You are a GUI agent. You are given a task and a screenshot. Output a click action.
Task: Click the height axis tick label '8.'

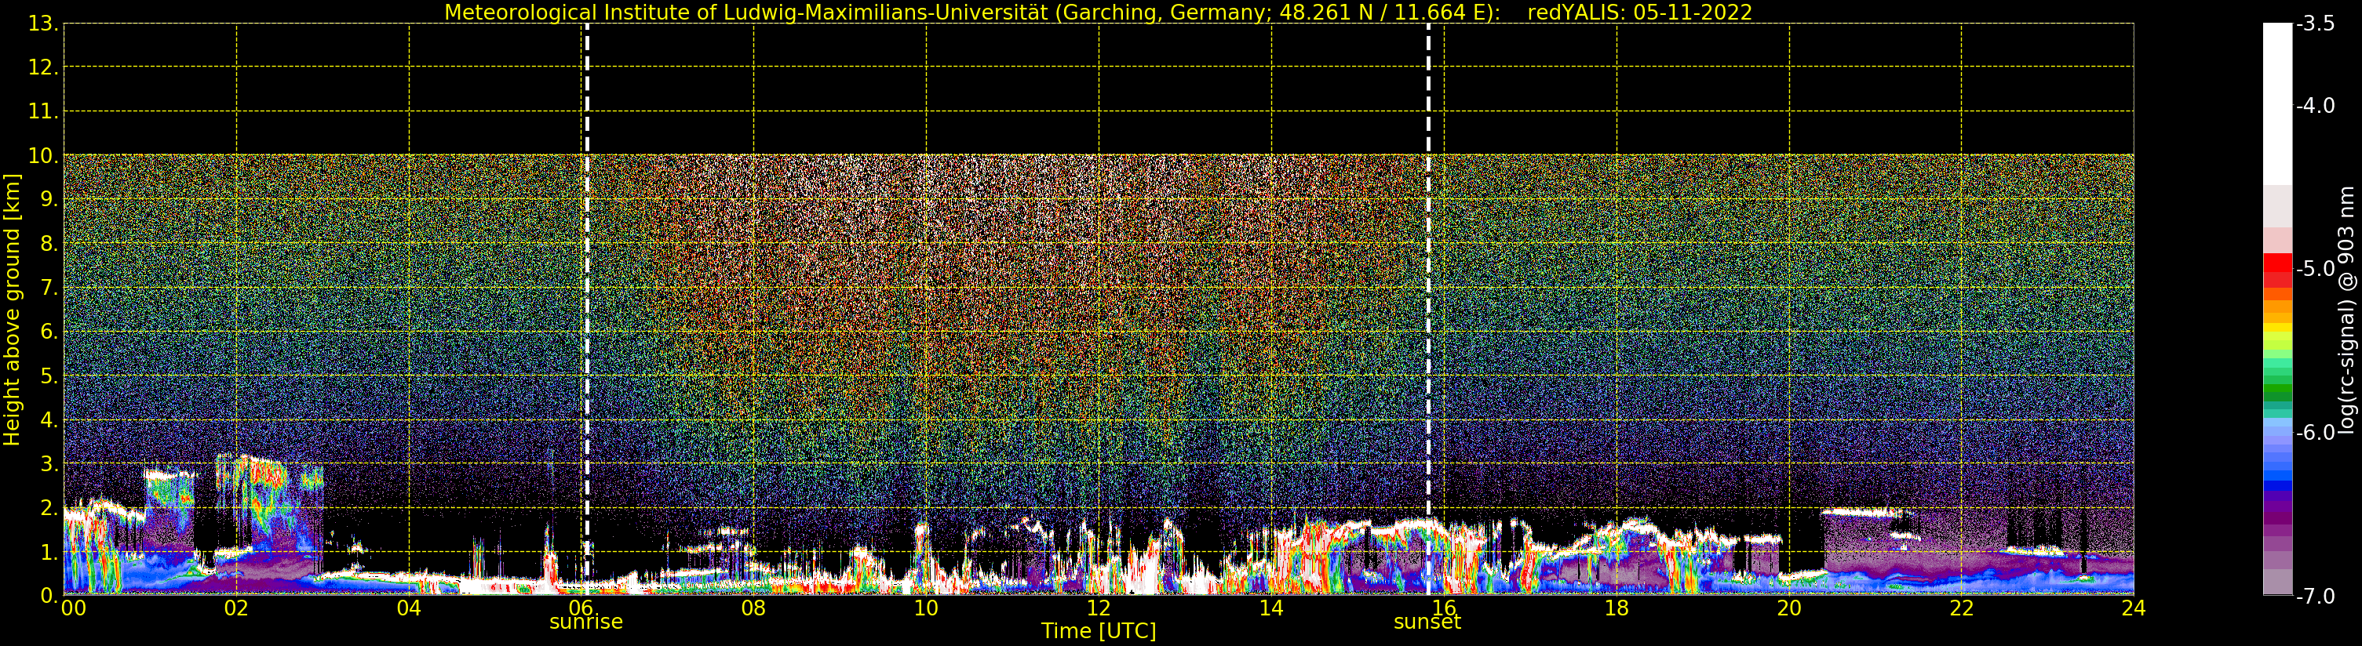(49, 244)
